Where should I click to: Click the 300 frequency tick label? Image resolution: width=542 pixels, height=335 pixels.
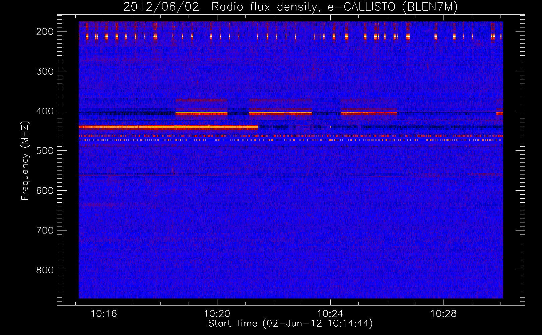(x=45, y=71)
